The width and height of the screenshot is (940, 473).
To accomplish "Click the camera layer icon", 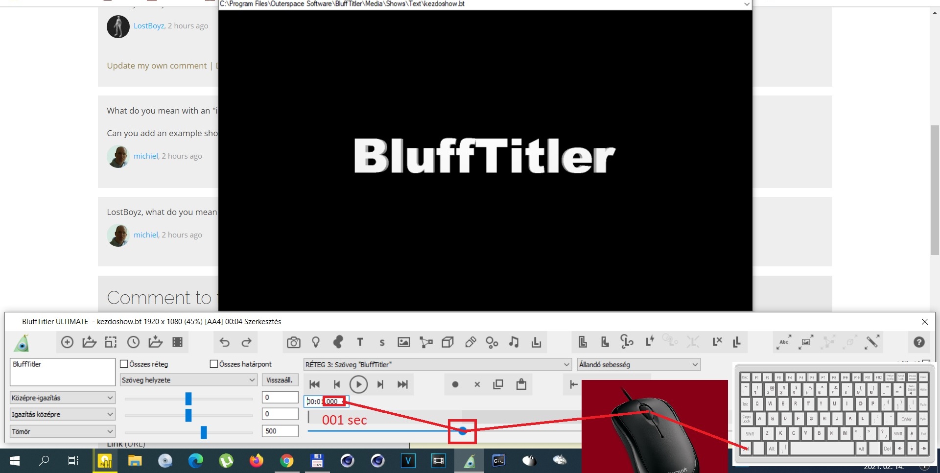I will coord(294,342).
